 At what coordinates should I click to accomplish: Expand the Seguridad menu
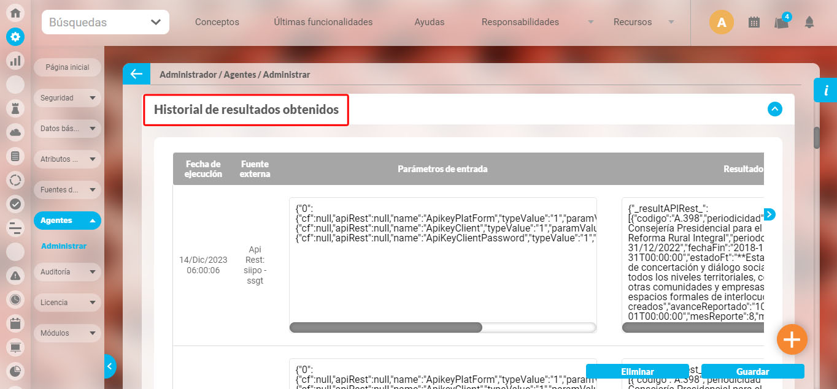67,98
